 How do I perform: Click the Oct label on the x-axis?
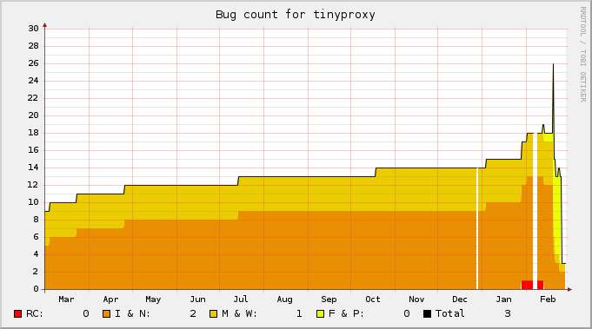(x=373, y=299)
